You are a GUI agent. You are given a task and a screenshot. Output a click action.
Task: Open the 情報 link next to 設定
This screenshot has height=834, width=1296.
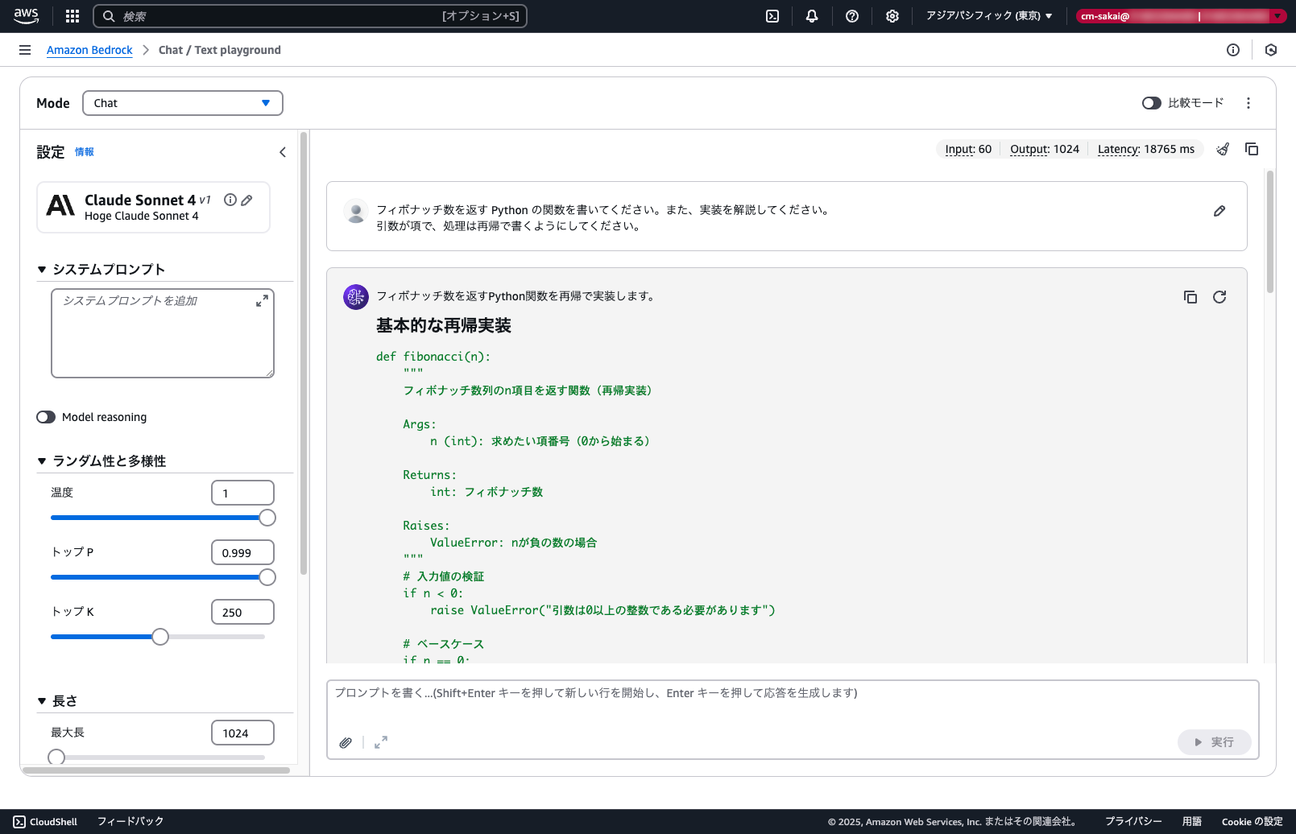point(85,152)
